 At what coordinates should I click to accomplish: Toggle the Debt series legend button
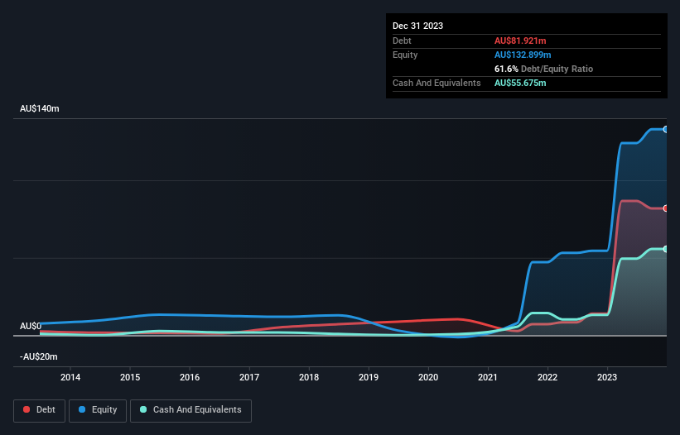pyautogui.click(x=39, y=410)
